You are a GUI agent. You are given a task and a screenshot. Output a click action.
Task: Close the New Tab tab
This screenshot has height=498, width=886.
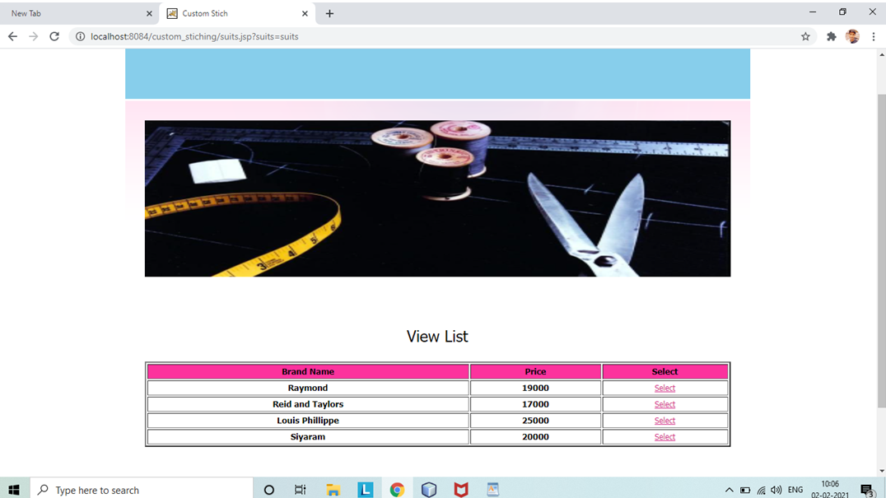pyautogui.click(x=149, y=13)
